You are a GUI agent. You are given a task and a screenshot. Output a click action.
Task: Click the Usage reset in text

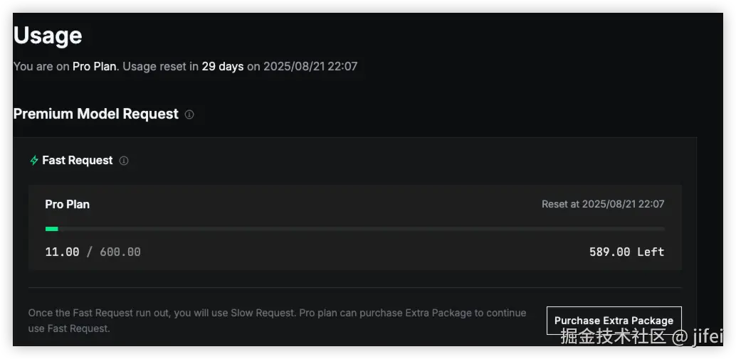[161, 67]
